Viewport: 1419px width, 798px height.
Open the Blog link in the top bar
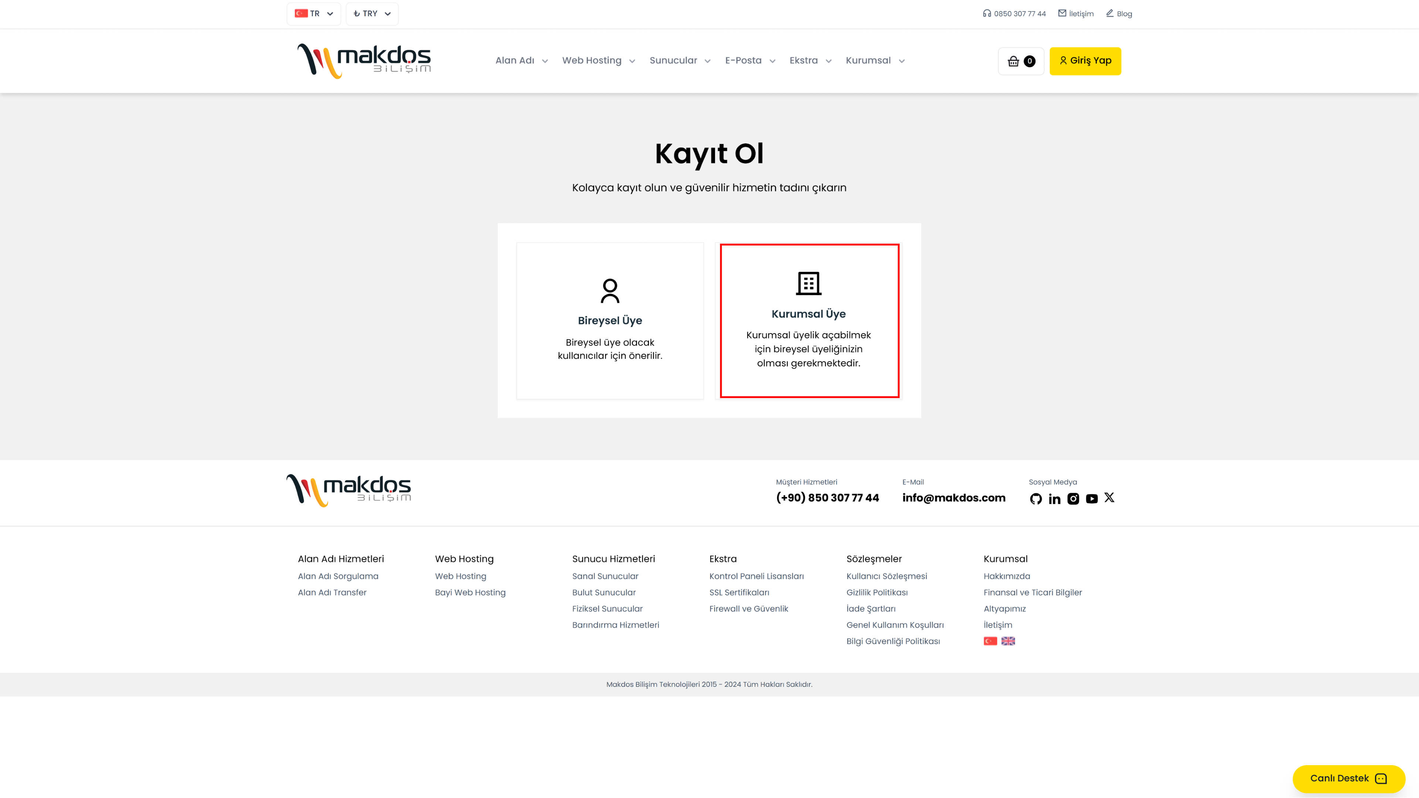(1124, 14)
